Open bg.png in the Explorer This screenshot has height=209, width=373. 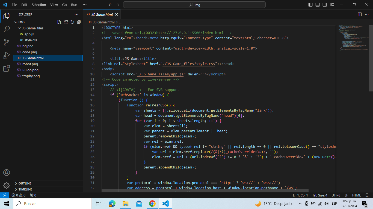(x=48, y=46)
